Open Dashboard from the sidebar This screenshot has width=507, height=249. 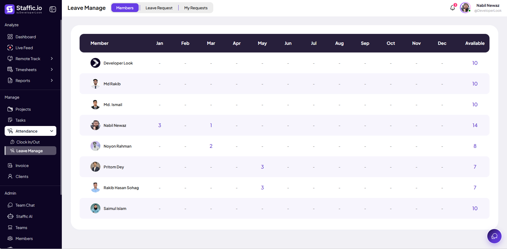point(26,37)
